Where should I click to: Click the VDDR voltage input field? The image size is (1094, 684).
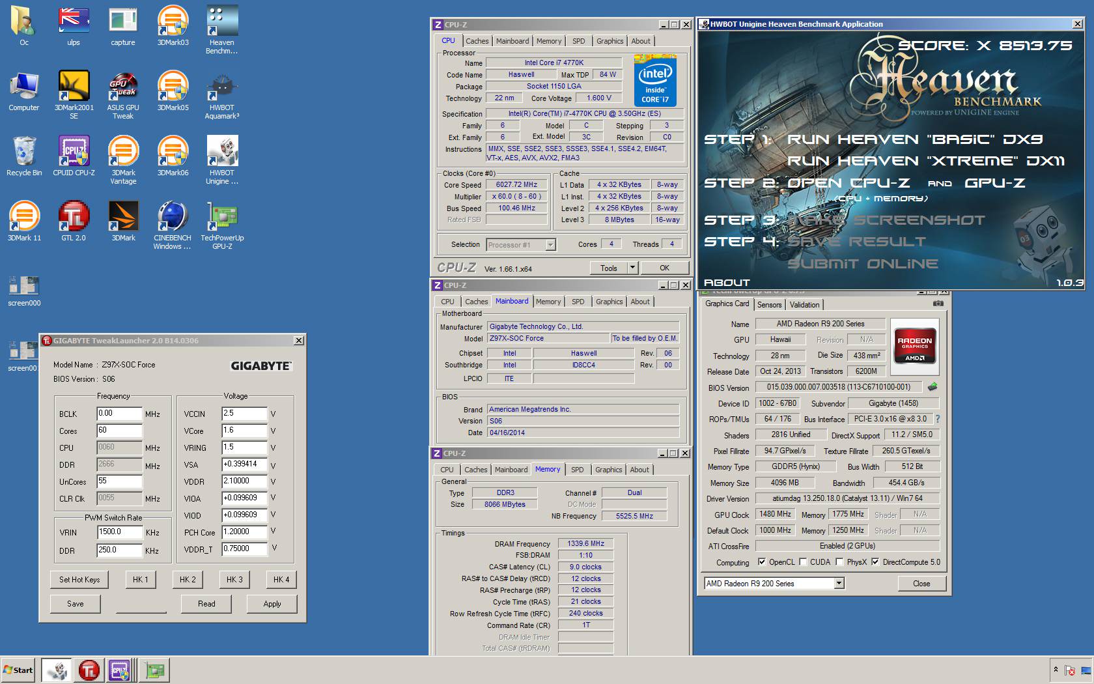pyautogui.click(x=245, y=481)
